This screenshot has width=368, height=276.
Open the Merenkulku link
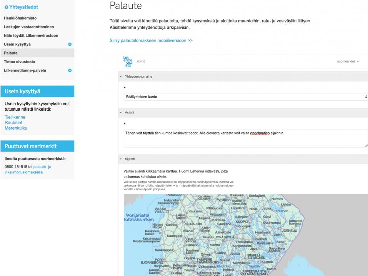coord(16,128)
